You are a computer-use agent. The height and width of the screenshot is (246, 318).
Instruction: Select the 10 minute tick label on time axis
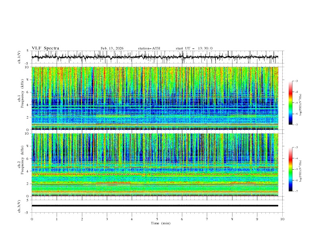point(282,219)
